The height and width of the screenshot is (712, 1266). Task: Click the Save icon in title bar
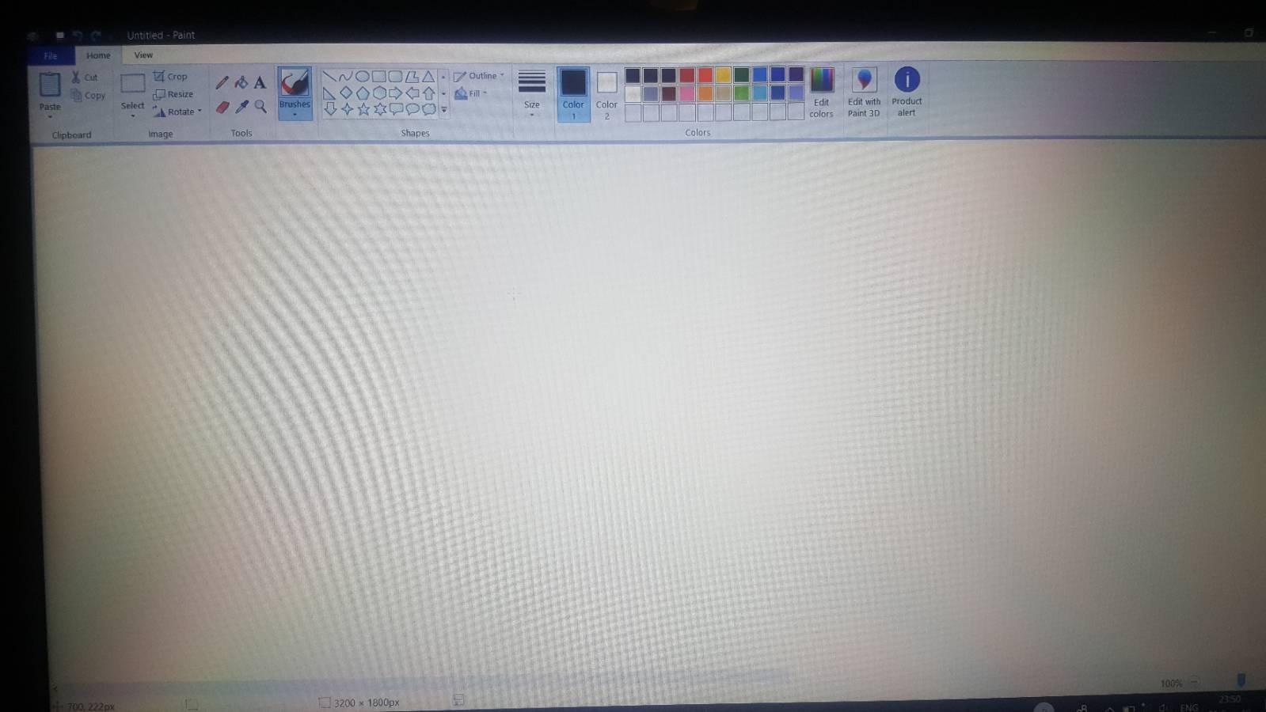(59, 36)
